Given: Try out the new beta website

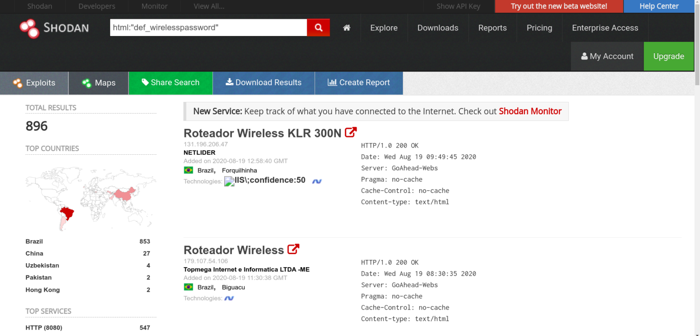Looking at the screenshot, I should point(559,6).
